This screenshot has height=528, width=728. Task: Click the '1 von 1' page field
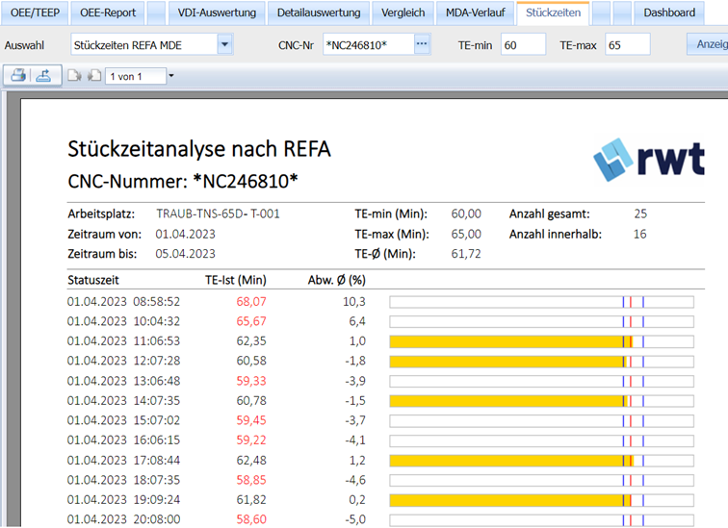(136, 76)
